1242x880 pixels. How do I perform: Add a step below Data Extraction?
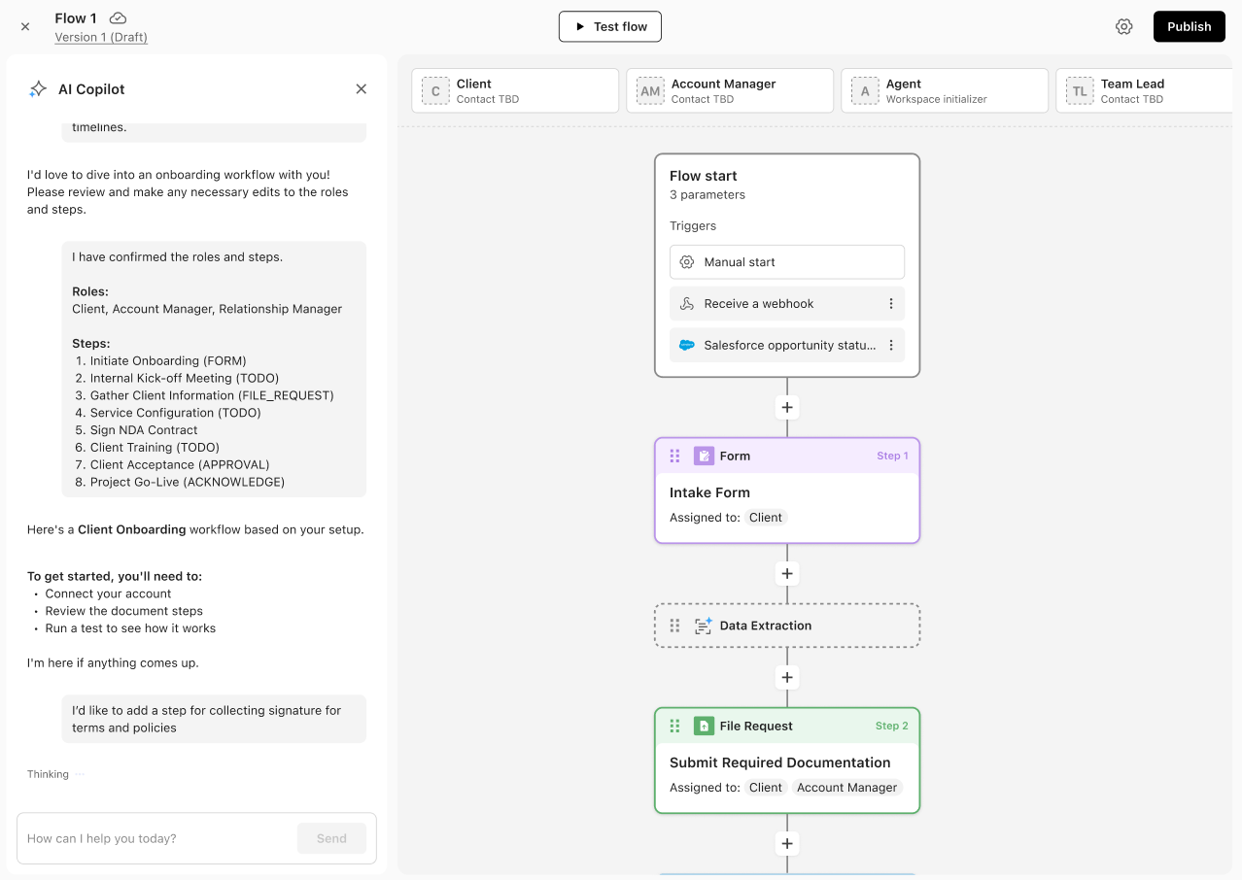787,677
